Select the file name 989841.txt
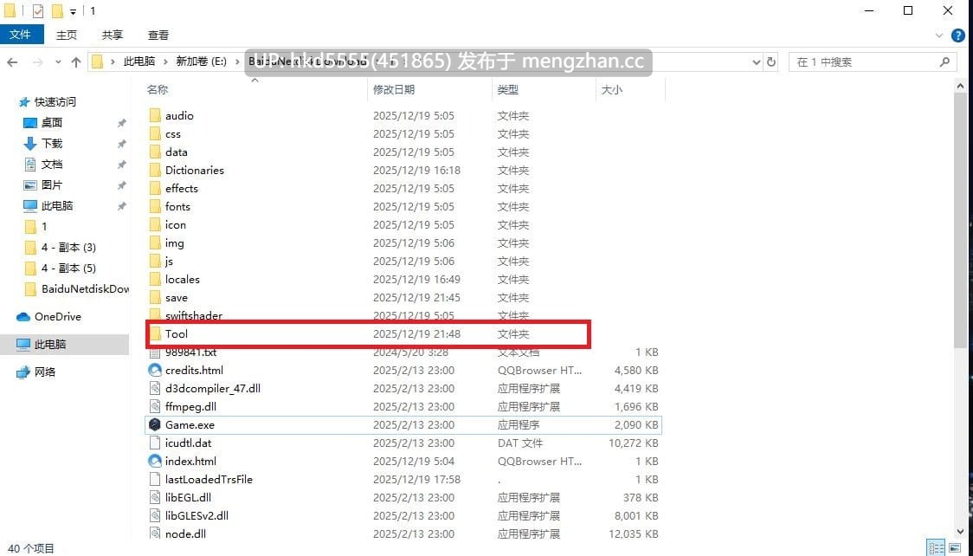 point(190,352)
